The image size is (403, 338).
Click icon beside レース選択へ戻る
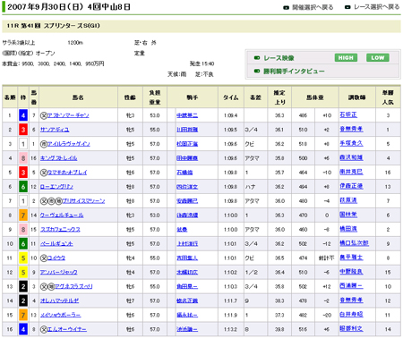tap(347, 7)
